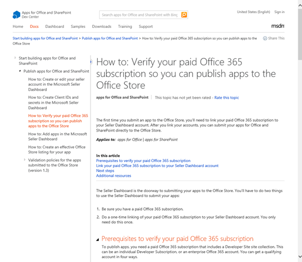This screenshot has height=262, width=302.
Task: Open How to: Create or edit your seller account
Action: pyautogui.click(x=57, y=84)
